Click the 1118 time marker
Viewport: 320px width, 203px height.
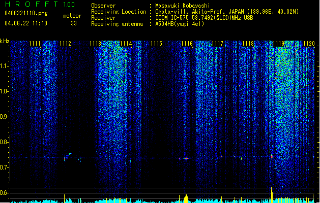248,44
